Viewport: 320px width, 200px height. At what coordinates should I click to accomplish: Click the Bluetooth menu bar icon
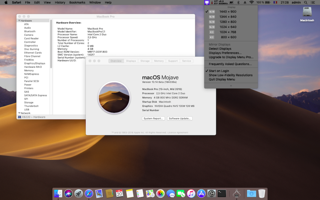coord(238,3)
